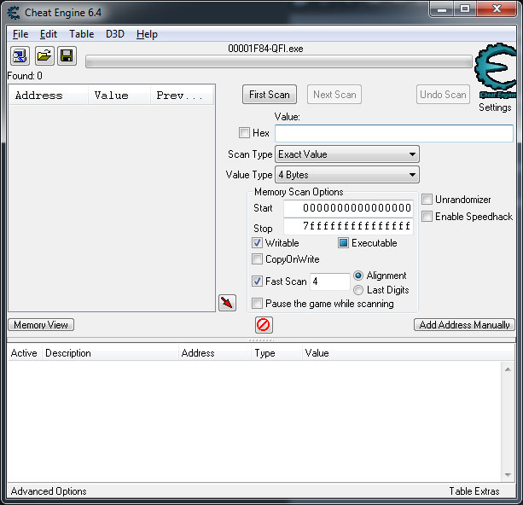Open Memory View
Screen dimensions: 523x505
coord(41,325)
